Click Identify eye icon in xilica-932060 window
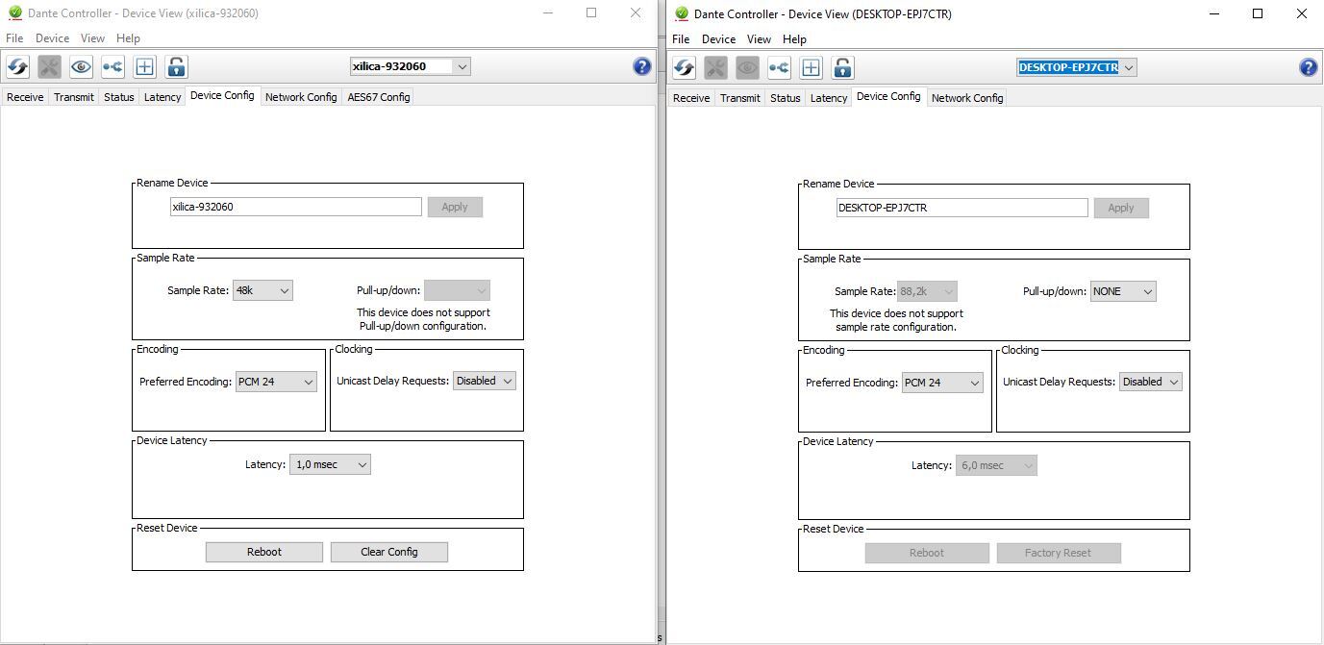 [81, 66]
